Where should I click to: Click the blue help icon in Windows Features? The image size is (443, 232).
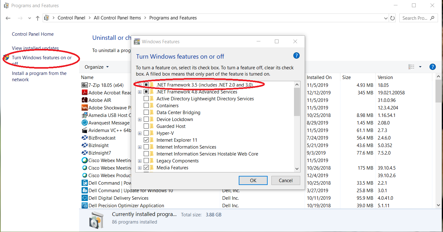(296, 55)
